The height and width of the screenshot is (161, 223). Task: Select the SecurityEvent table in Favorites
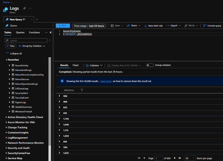pyautogui.click(x=21, y=98)
